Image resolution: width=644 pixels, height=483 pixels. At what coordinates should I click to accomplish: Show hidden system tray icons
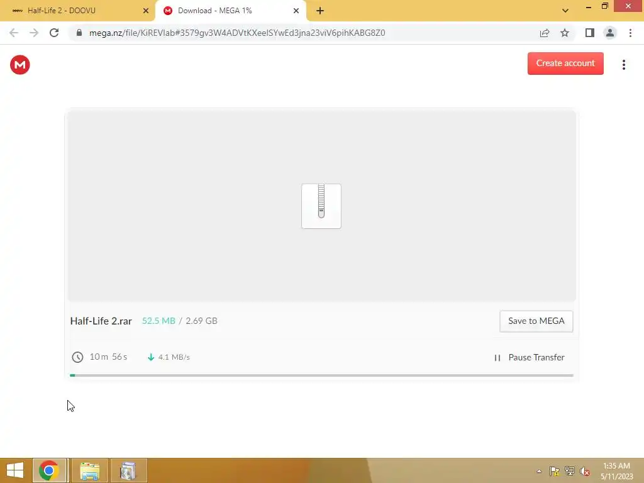point(539,471)
